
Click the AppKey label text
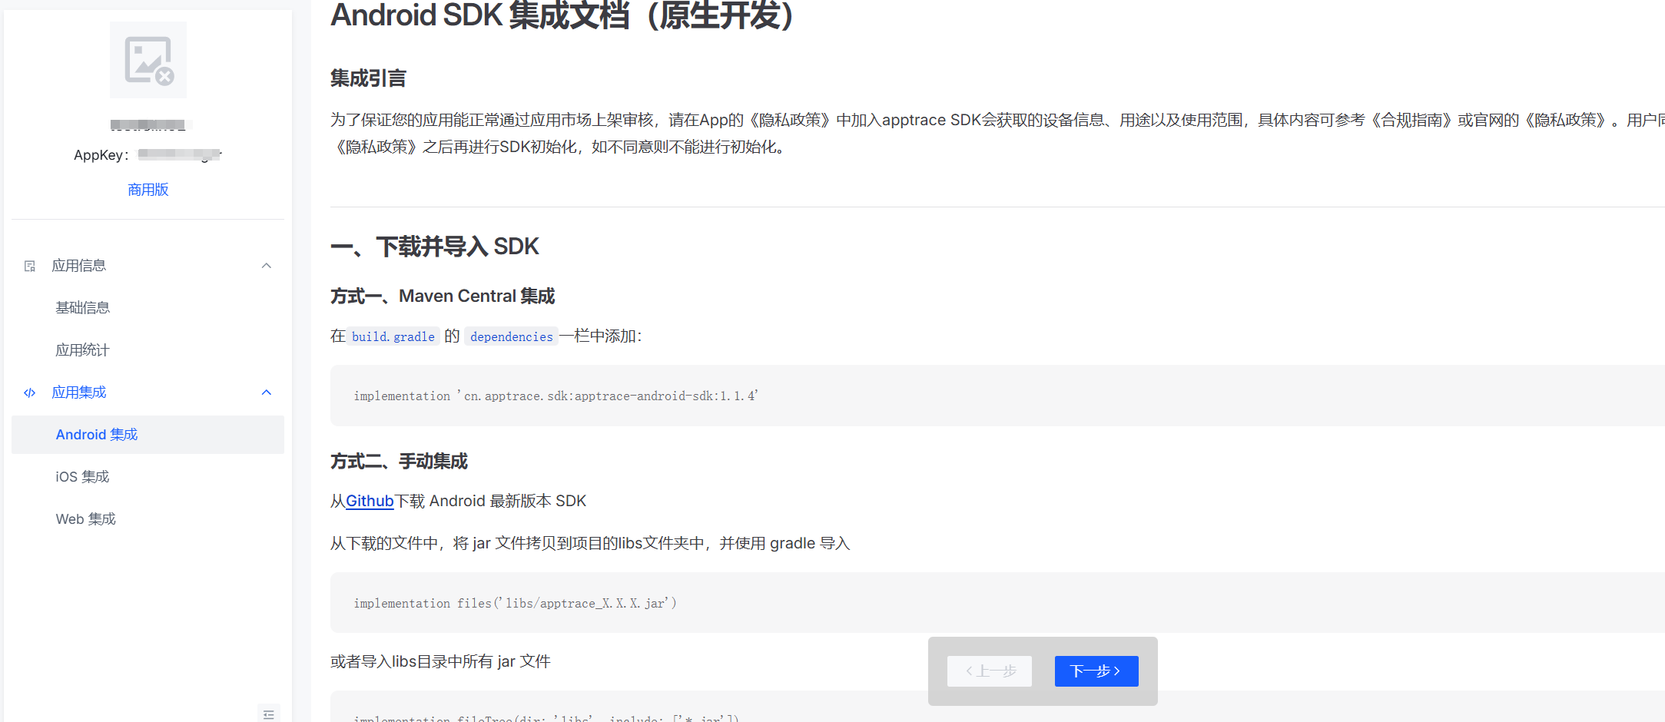(x=101, y=155)
